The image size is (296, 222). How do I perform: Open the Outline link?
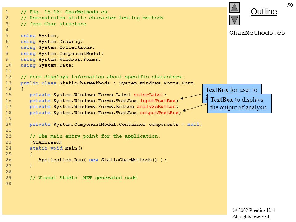click(x=264, y=12)
